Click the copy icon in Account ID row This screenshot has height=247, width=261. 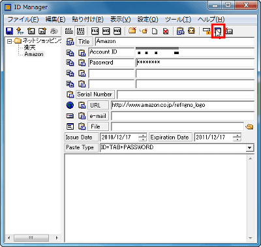[70, 53]
